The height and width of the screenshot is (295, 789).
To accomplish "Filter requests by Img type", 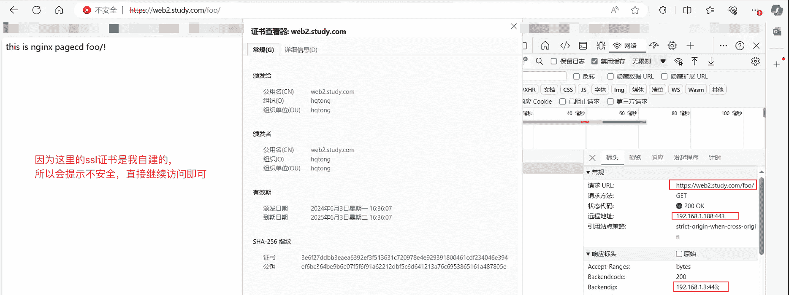I will (619, 90).
